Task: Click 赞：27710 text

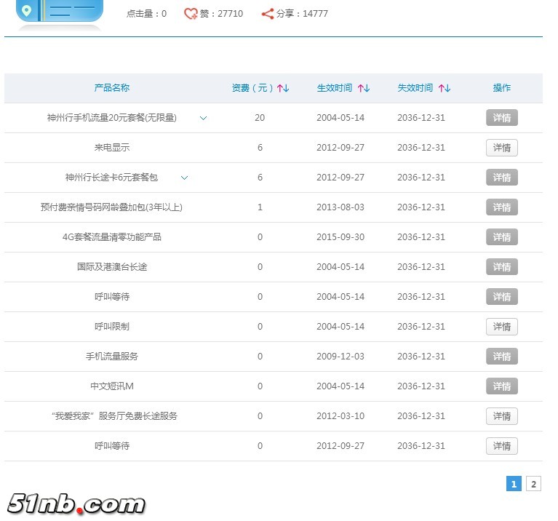Action: (221, 14)
